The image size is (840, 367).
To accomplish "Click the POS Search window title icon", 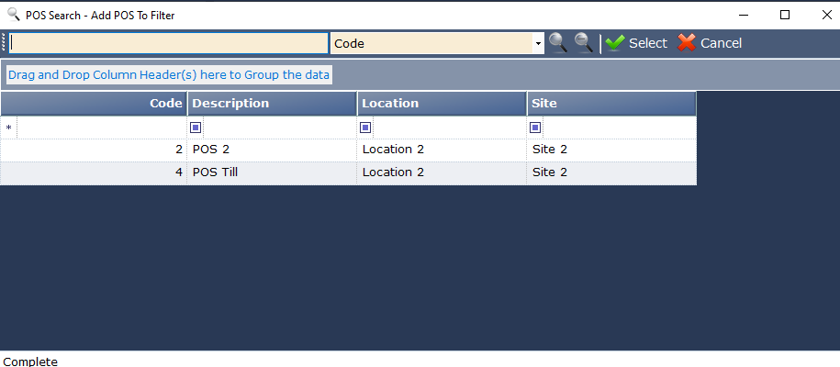I will point(14,15).
